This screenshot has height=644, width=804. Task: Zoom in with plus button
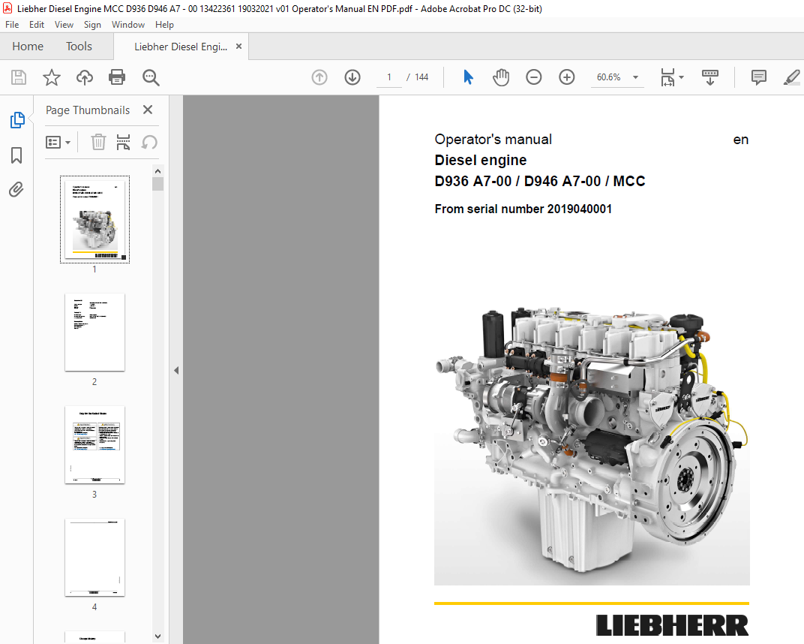(x=566, y=77)
